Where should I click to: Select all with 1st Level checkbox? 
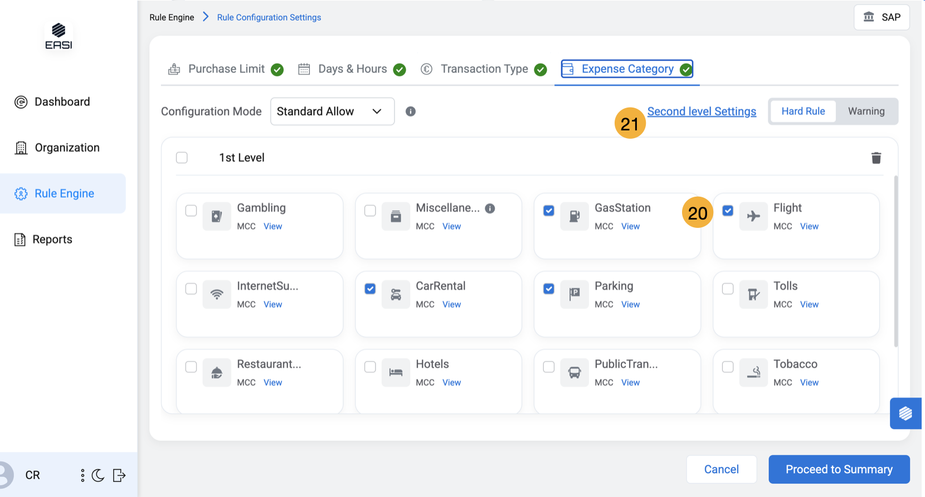(x=182, y=158)
